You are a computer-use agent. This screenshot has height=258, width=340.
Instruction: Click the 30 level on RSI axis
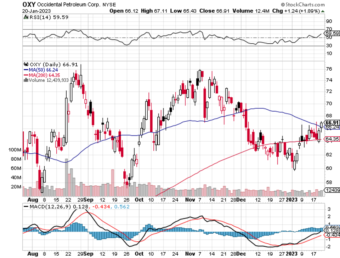click(x=329, y=46)
